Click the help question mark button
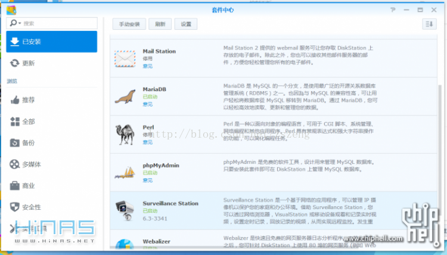The width and height of the screenshot is (447, 255). [393, 10]
